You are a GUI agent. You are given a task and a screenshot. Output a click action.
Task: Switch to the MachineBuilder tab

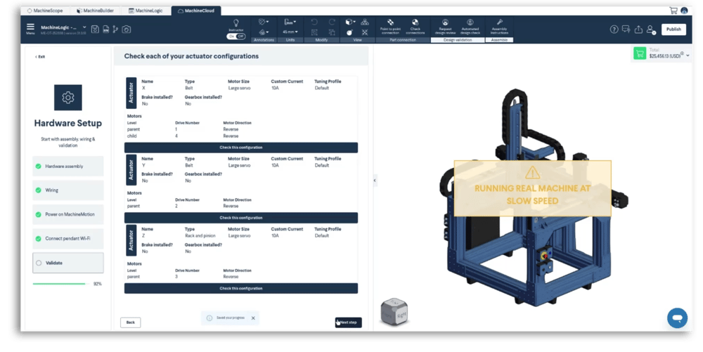pos(95,11)
